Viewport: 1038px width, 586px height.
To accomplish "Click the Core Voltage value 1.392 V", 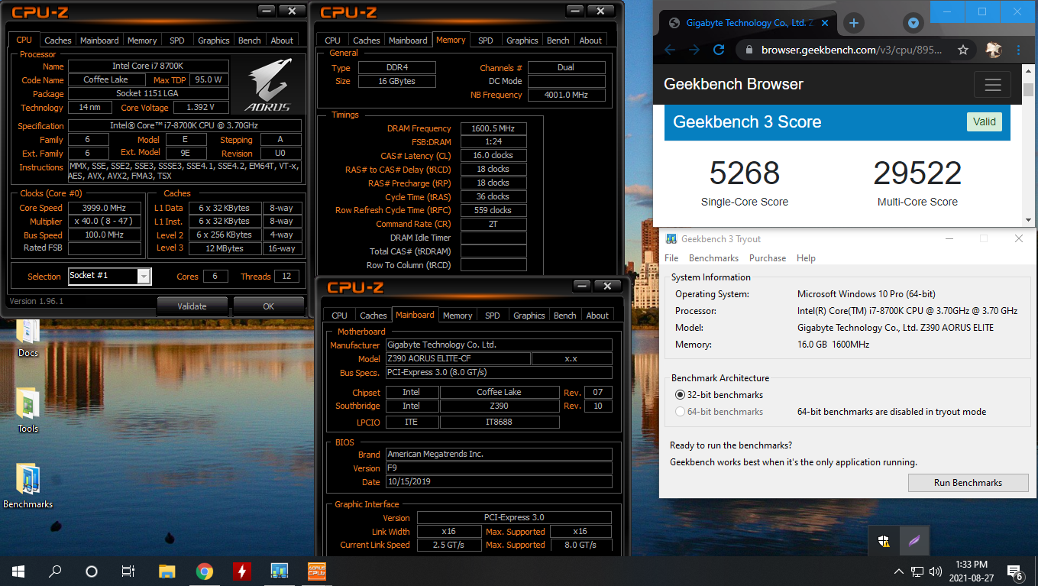I will [202, 108].
